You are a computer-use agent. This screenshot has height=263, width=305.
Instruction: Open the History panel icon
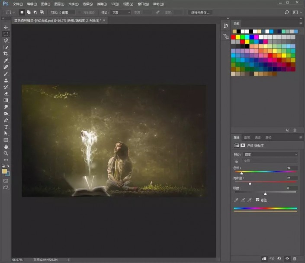click(226, 26)
